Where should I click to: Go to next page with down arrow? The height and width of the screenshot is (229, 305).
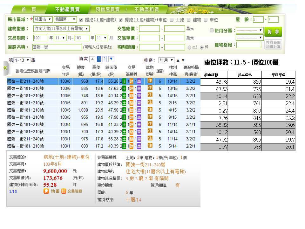(111, 59)
